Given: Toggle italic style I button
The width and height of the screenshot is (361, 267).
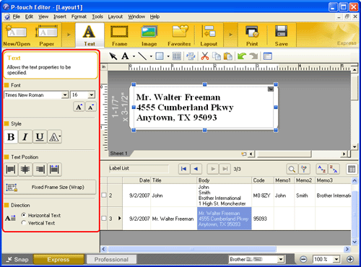Looking at the screenshot, I should (25, 137).
